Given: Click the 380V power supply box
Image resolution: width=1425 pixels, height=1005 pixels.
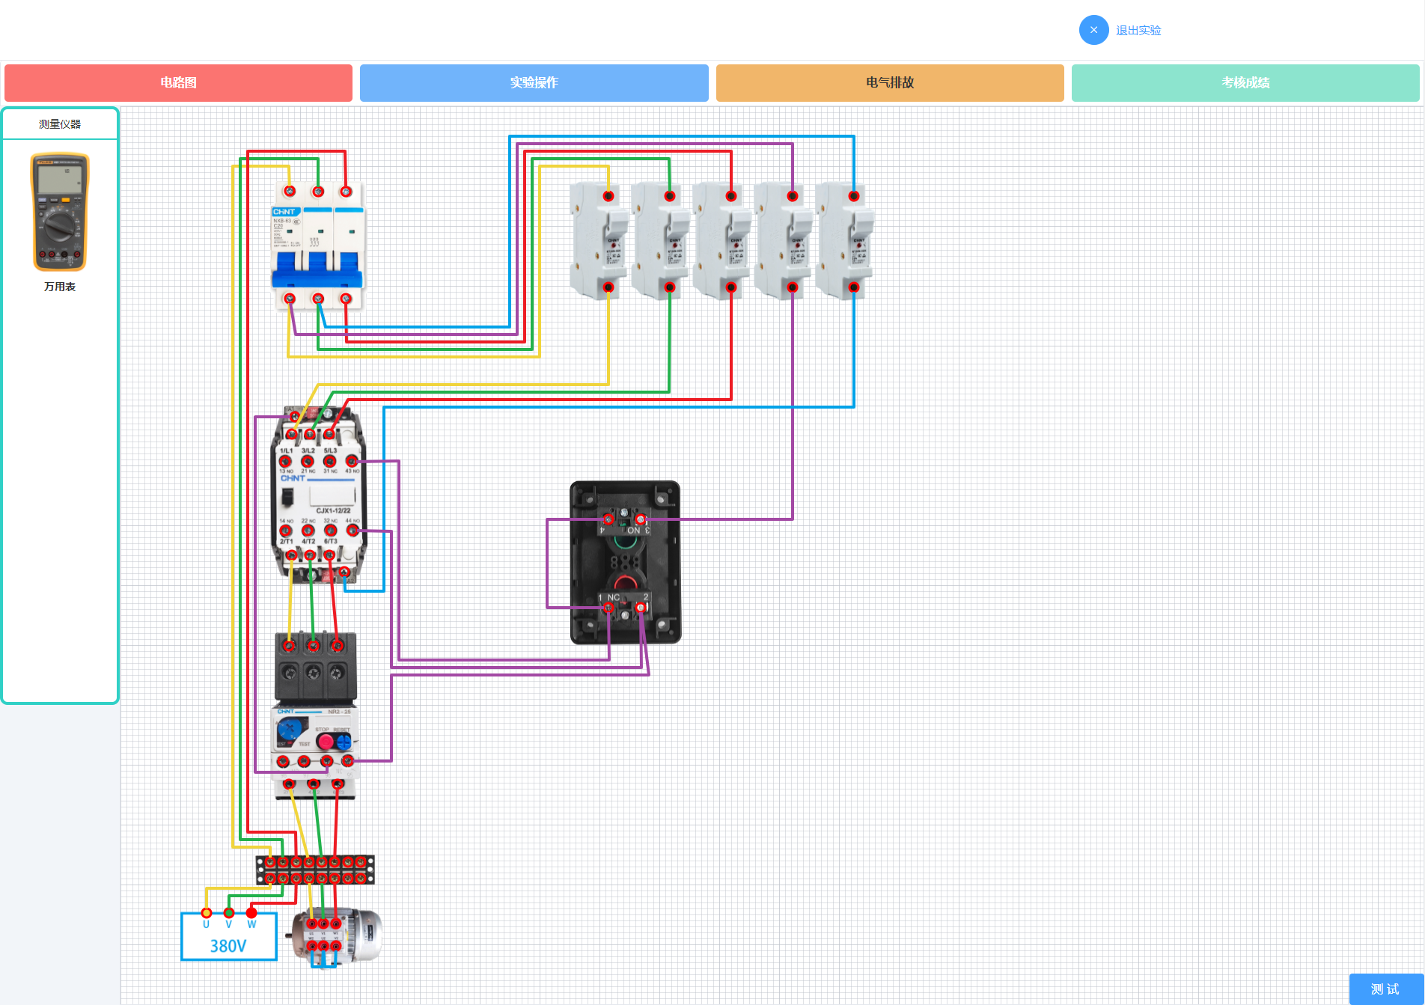Looking at the screenshot, I should (228, 935).
